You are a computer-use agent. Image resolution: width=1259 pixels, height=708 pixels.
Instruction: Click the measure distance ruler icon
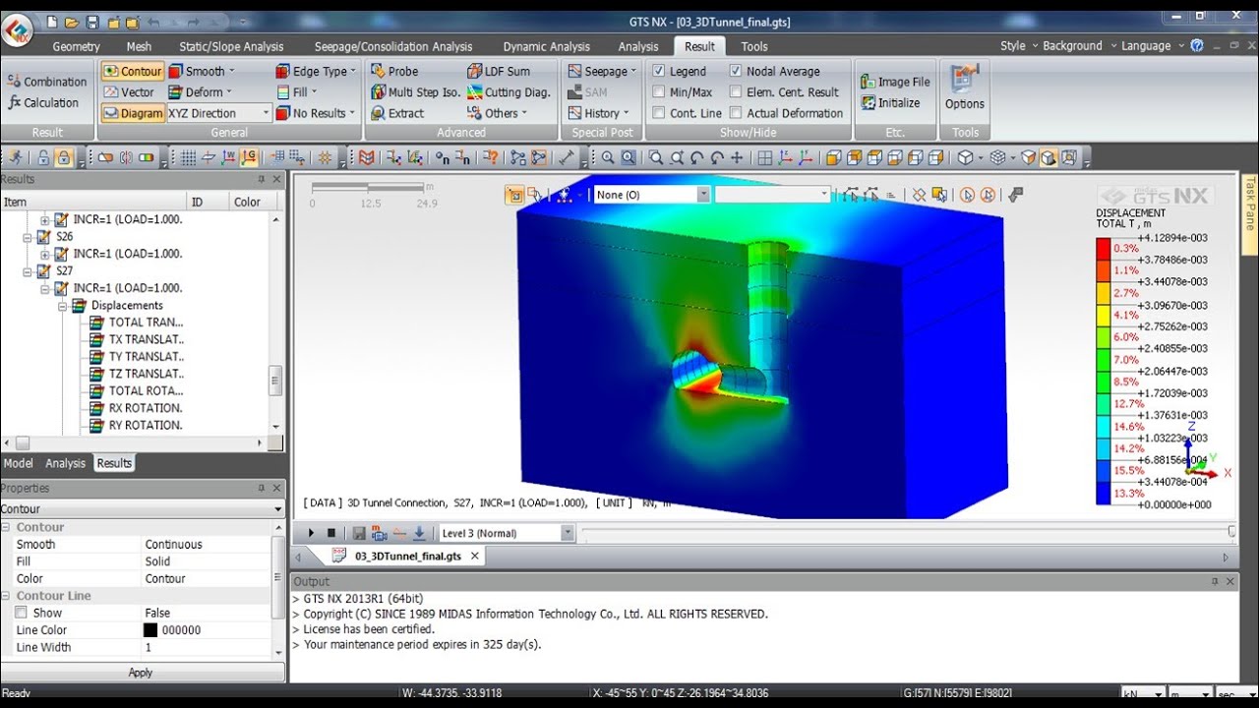click(567, 157)
